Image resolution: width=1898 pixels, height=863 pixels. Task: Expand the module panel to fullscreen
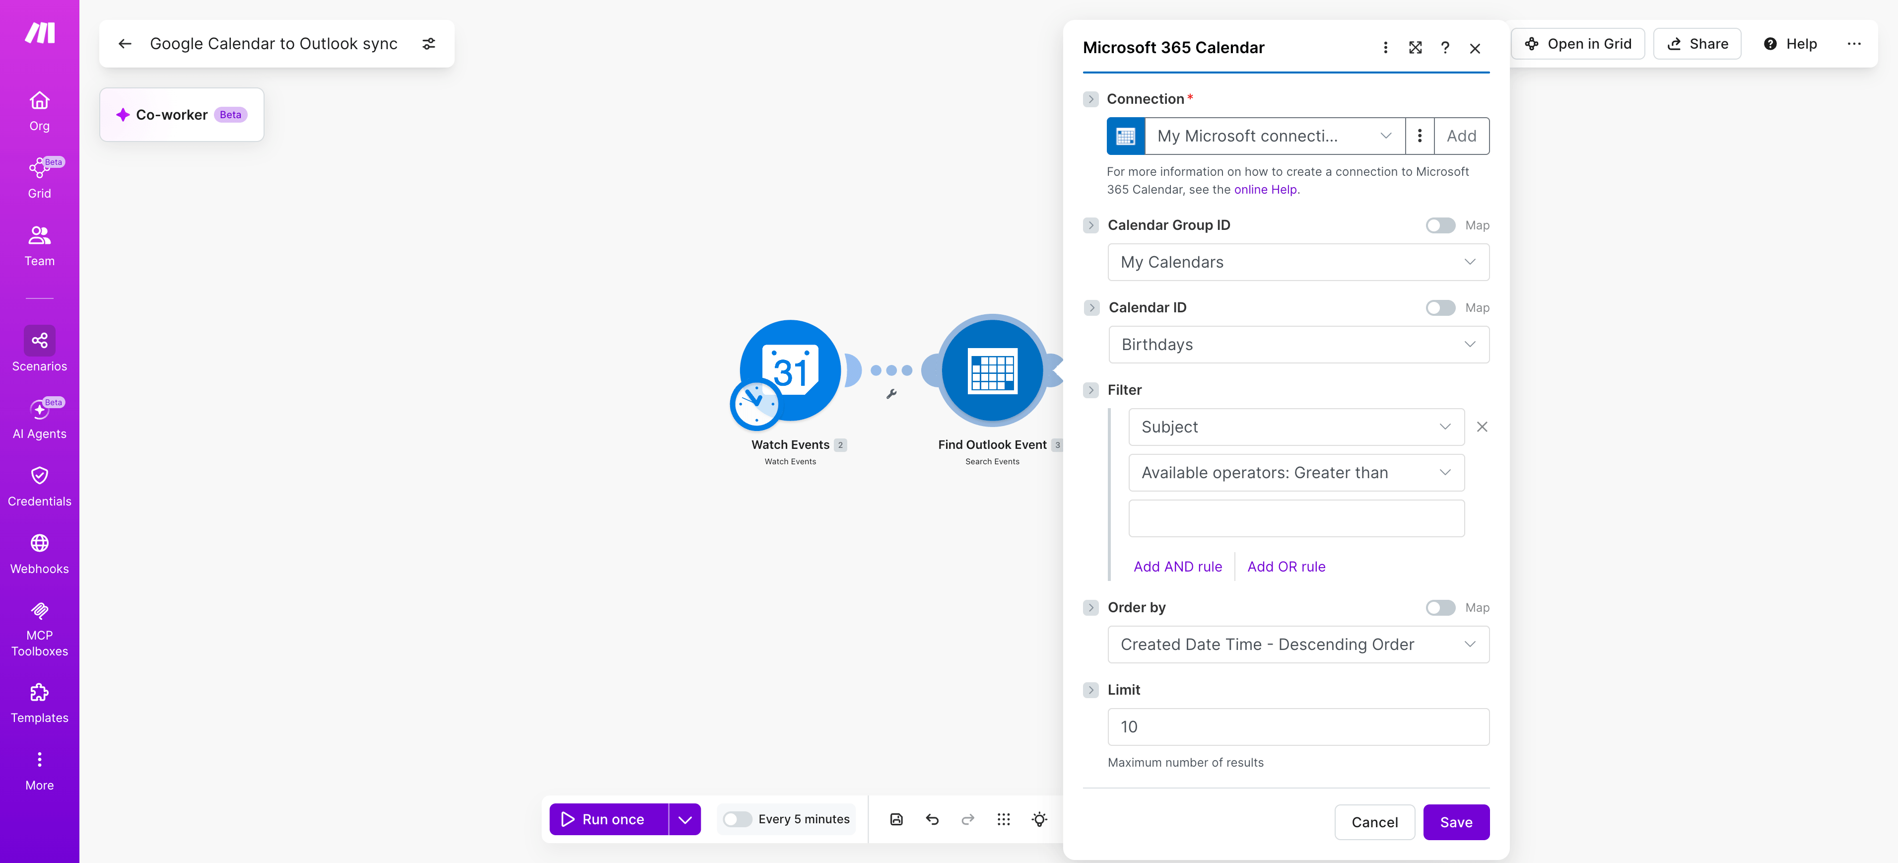(x=1415, y=48)
